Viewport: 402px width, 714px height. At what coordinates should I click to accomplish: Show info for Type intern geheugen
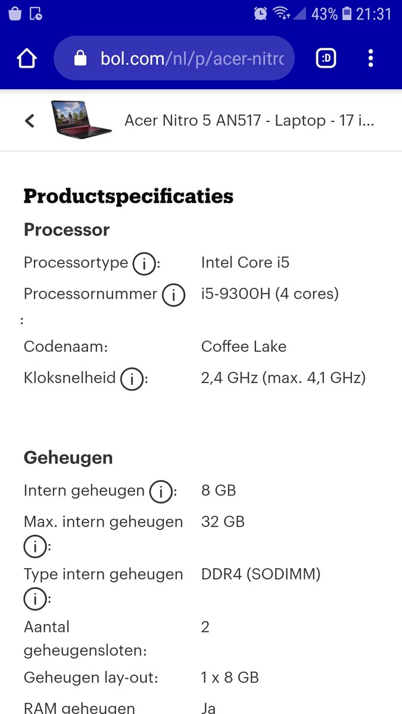coord(35,599)
